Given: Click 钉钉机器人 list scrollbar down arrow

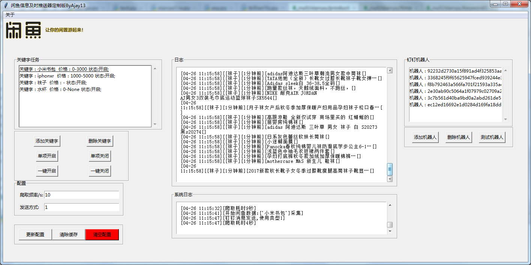Looking at the screenshot, I should click(x=505, y=119).
